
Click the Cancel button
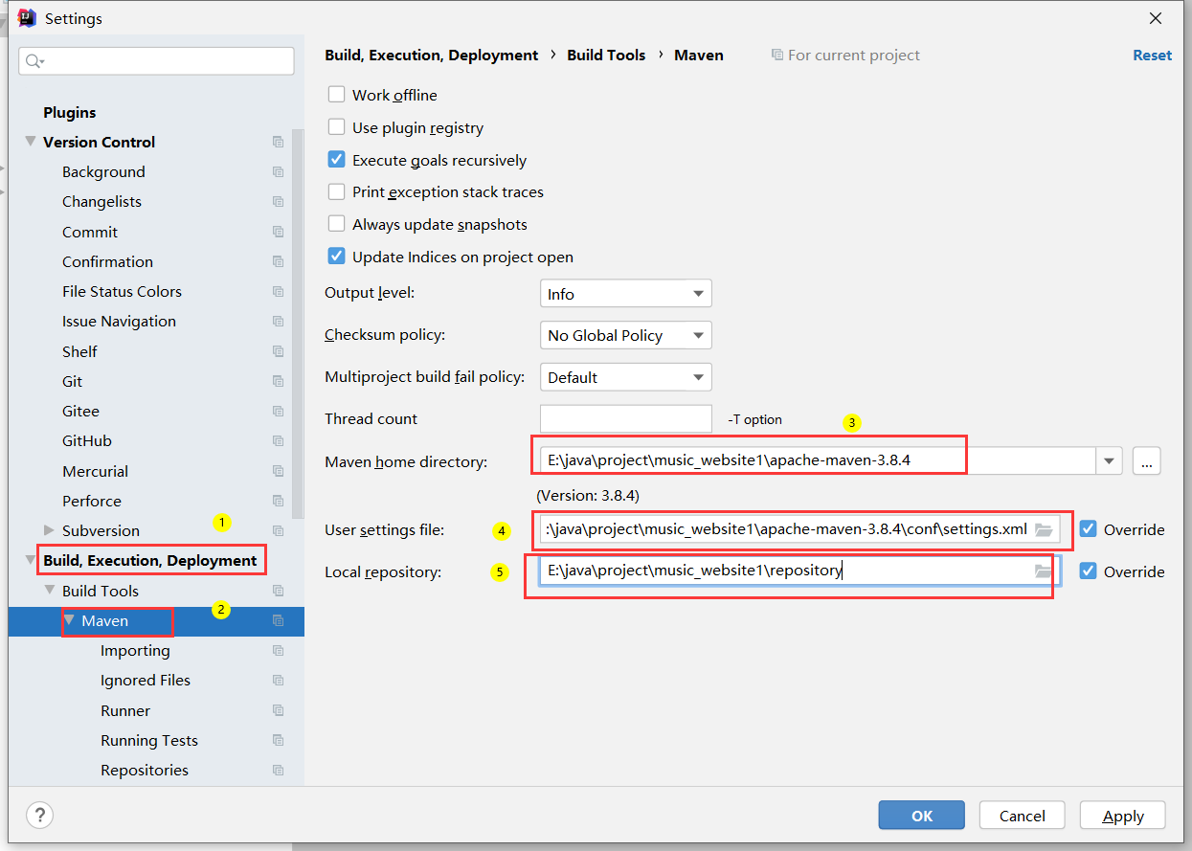(1023, 816)
